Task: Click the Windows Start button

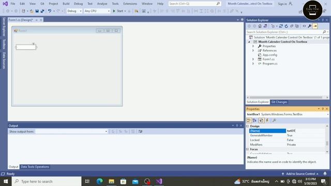Action: (6, 181)
